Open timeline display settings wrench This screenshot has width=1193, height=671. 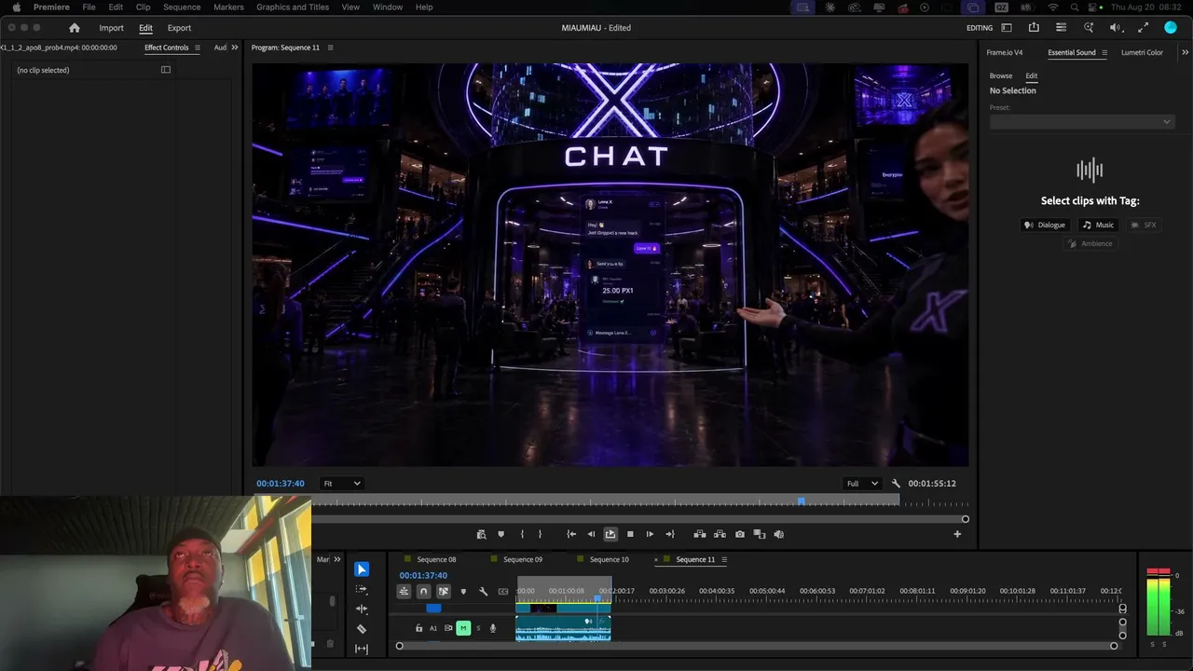tap(483, 592)
